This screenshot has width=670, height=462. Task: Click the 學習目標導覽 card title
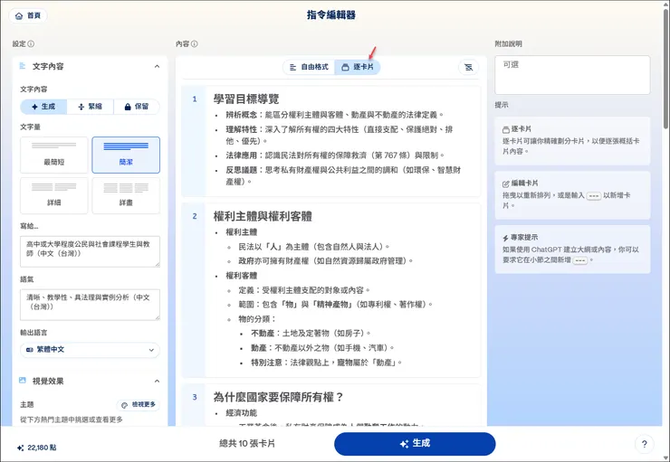coord(246,99)
